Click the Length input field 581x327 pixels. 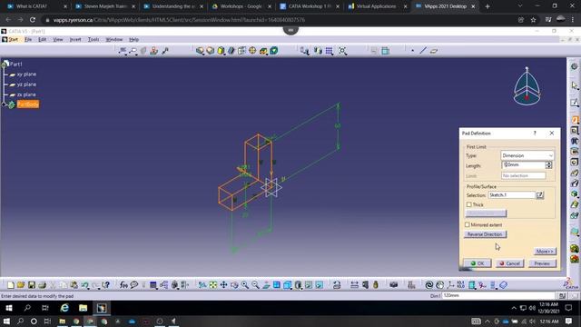coord(524,165)
